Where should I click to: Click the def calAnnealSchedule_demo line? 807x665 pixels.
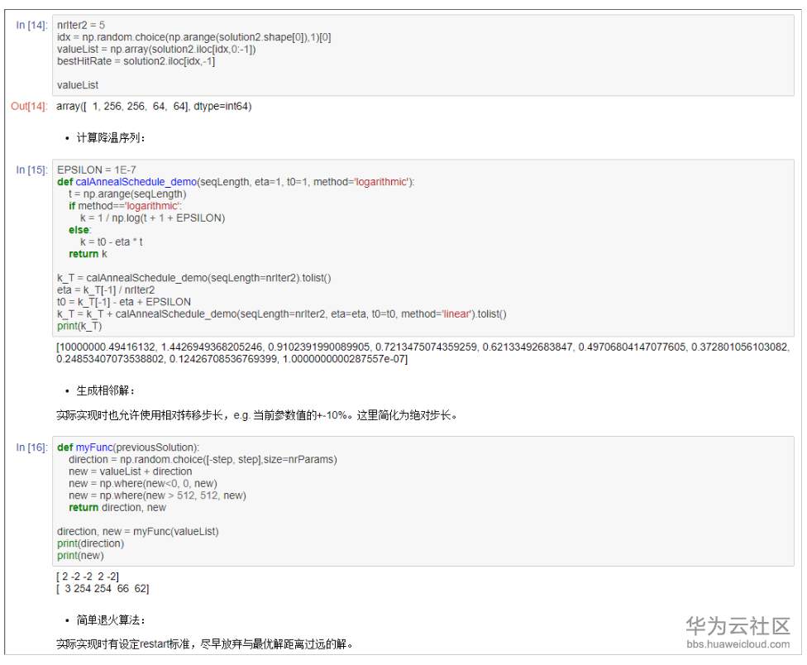[236, 182]
